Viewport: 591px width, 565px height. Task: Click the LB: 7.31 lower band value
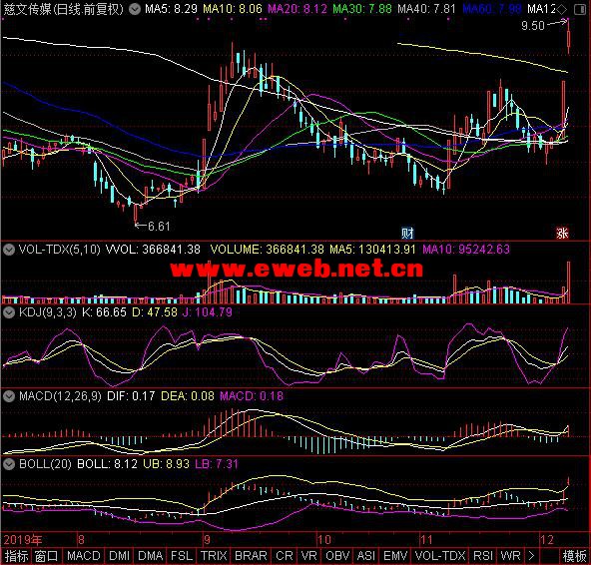point(217,463)
